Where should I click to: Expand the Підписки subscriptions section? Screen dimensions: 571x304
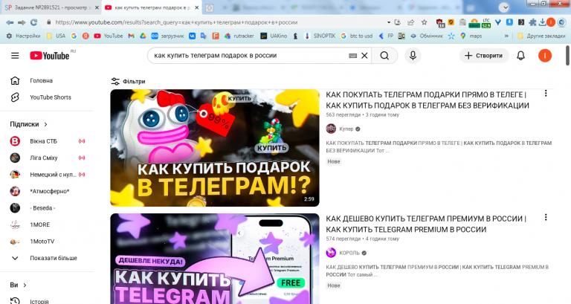click(29, 124)
